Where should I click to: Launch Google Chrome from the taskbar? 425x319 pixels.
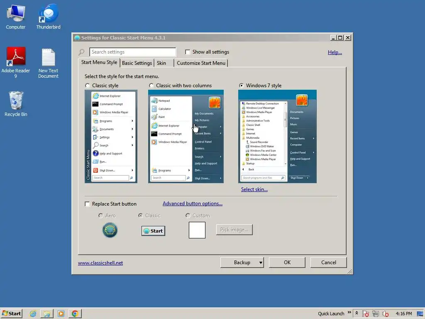coord(75,314)
